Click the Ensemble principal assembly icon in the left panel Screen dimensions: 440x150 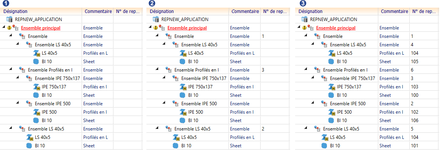click(15, 28)
